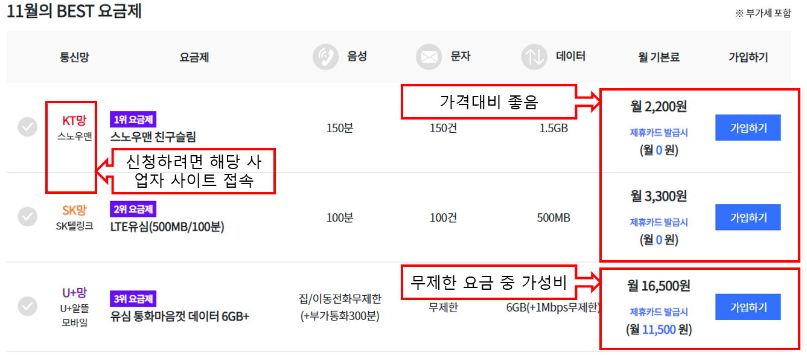Click the text message envelope icon
The width and height of the screenshot is (807, 355).
tap(429, 57)
